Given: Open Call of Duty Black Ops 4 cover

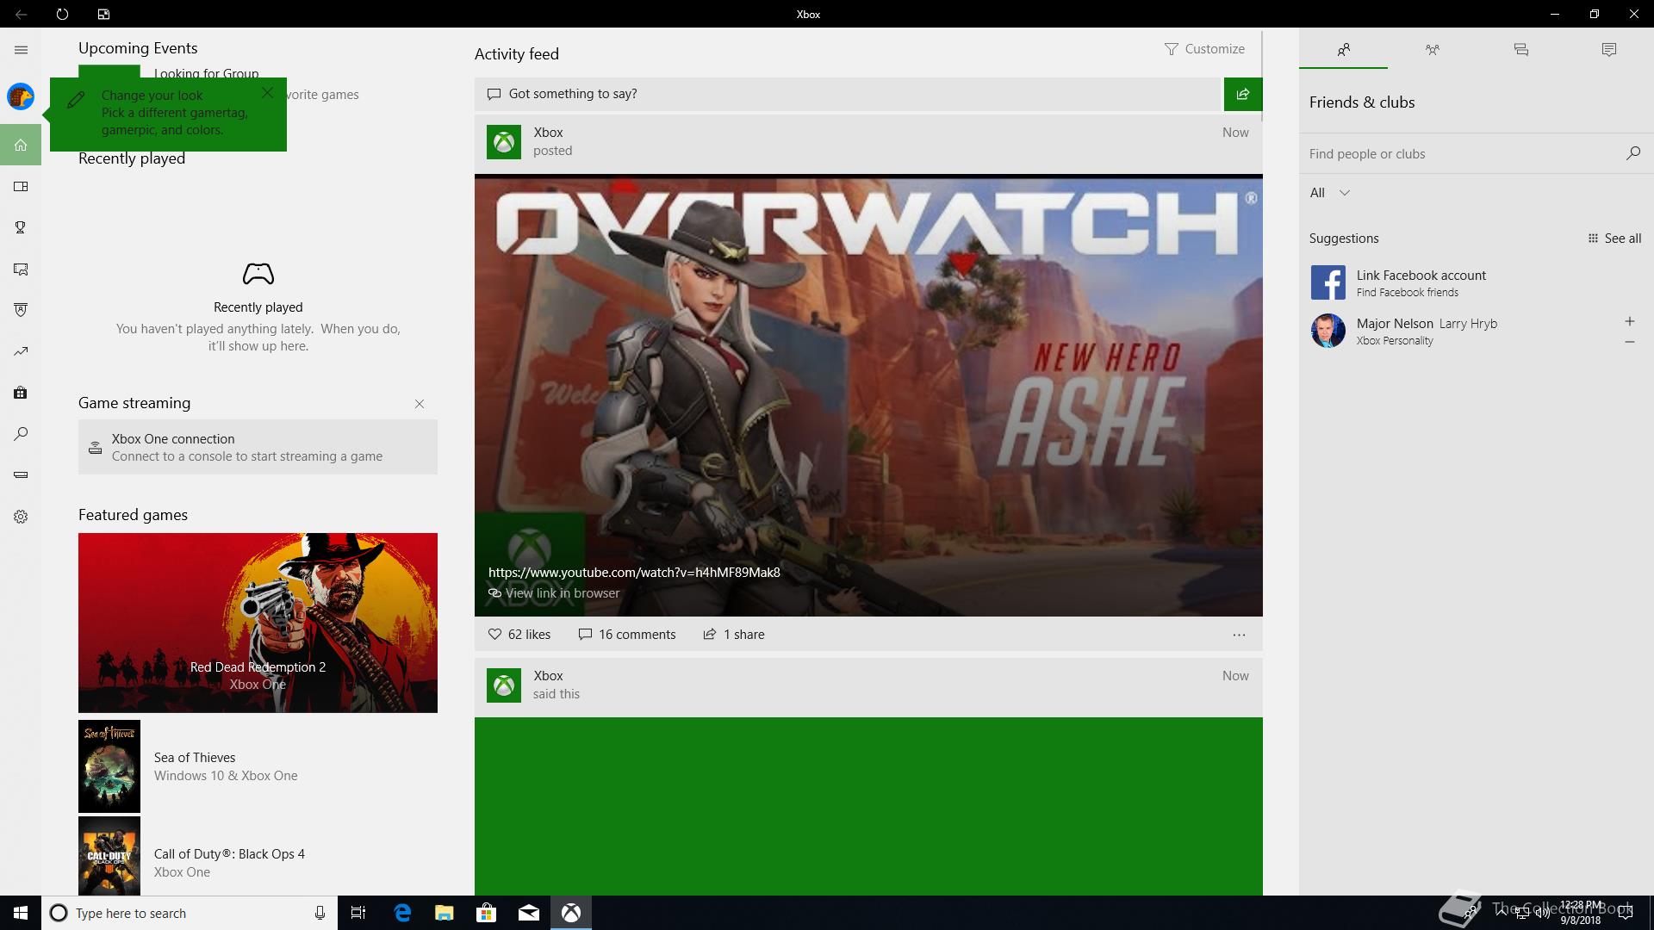Looking at the screenshot, I should pos(109,857).
